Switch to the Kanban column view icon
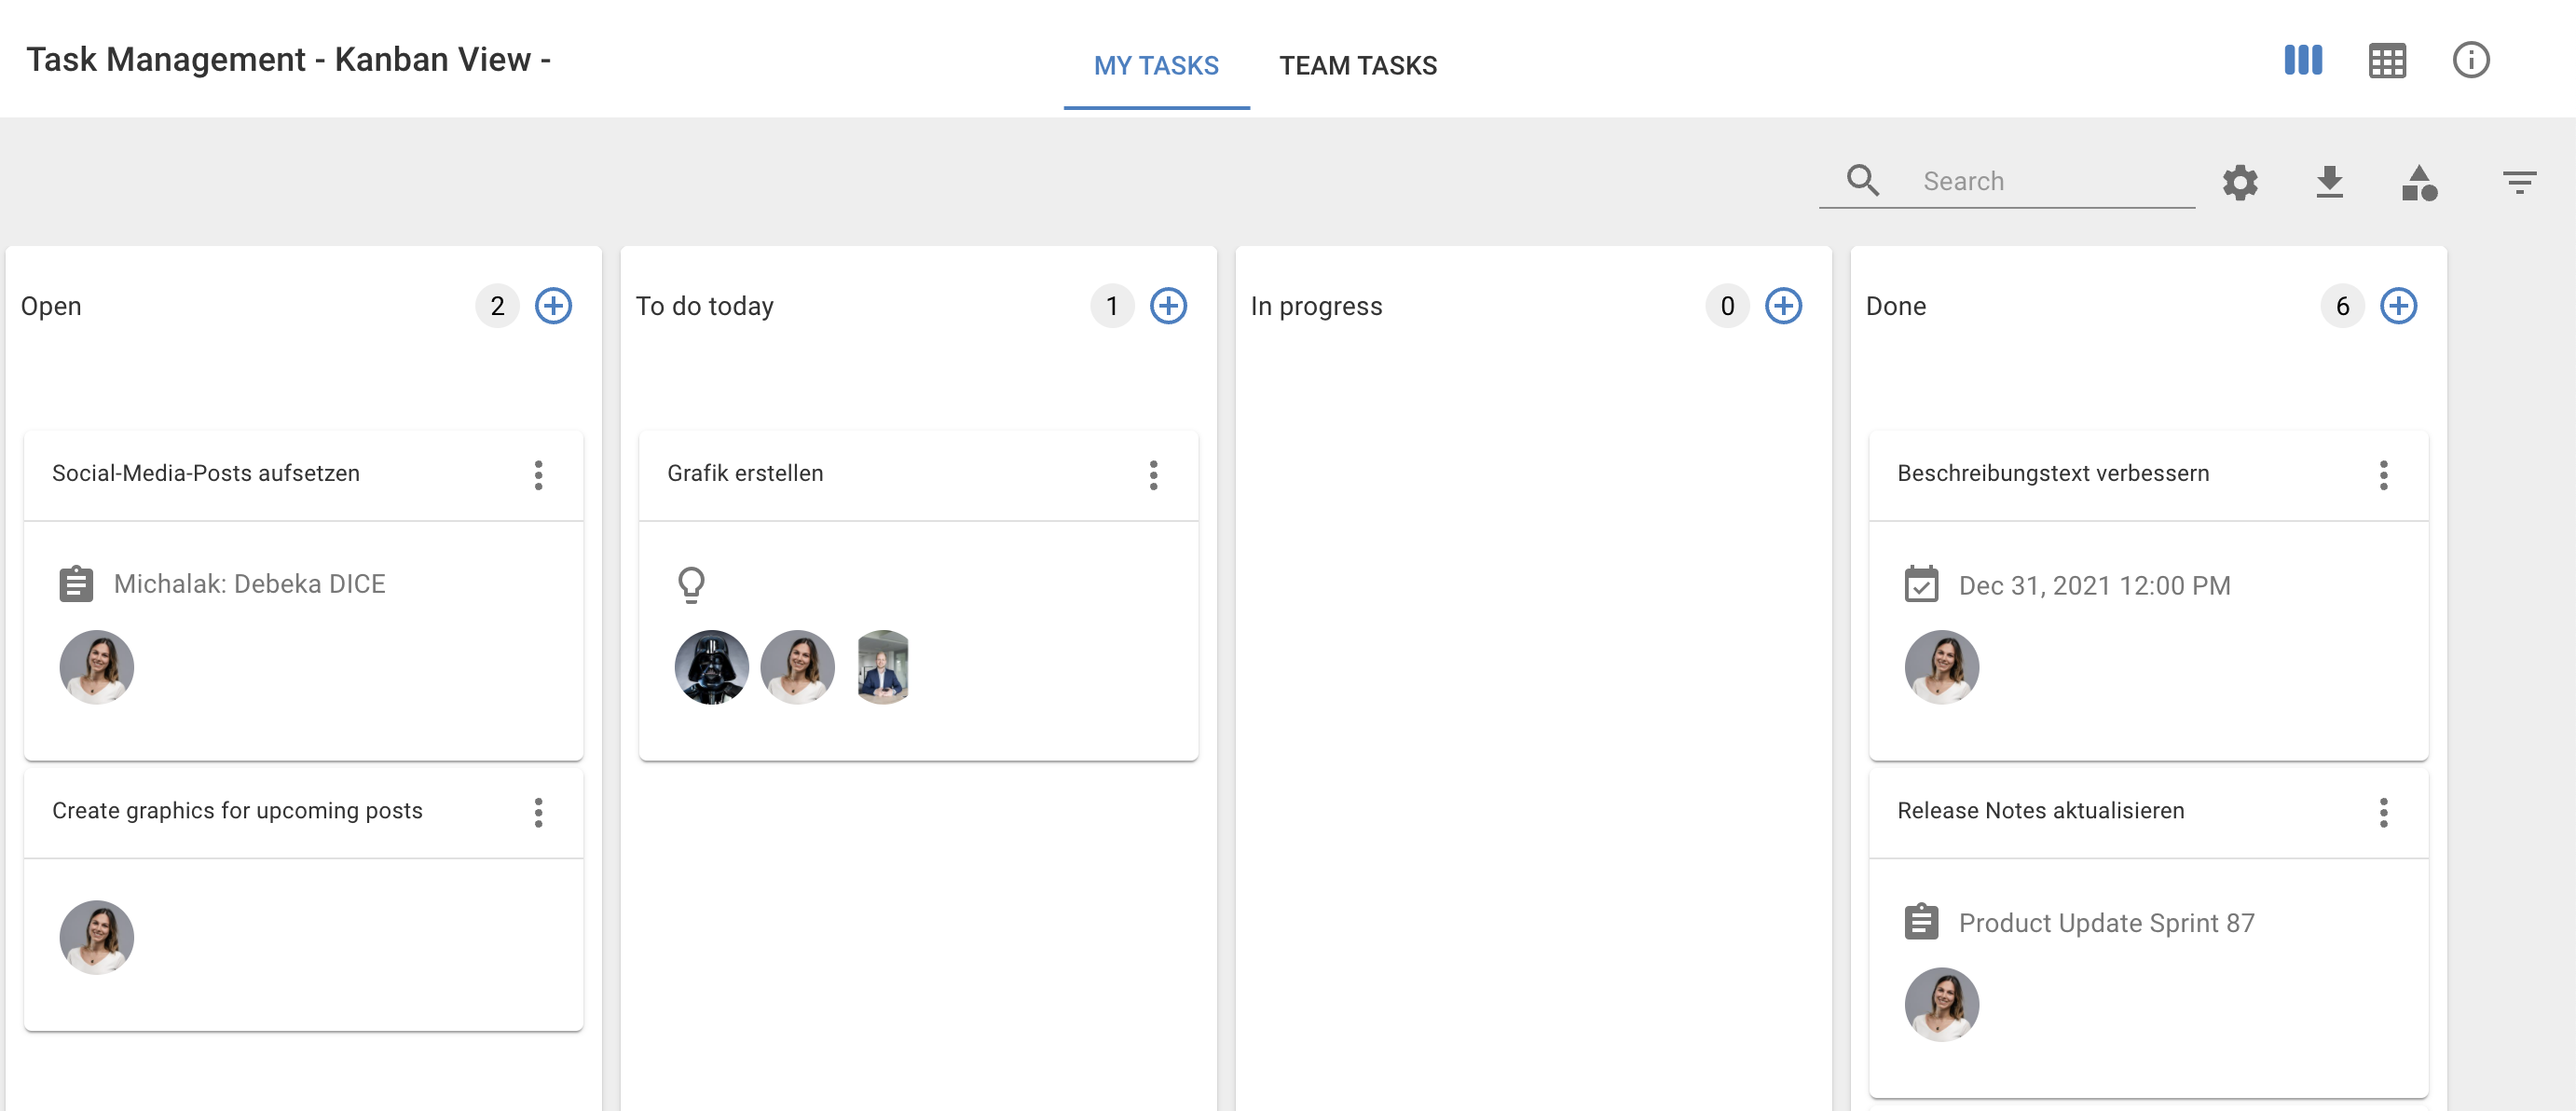The width and height of the screenshot is (2576, 1111). tap(2303, 60)
